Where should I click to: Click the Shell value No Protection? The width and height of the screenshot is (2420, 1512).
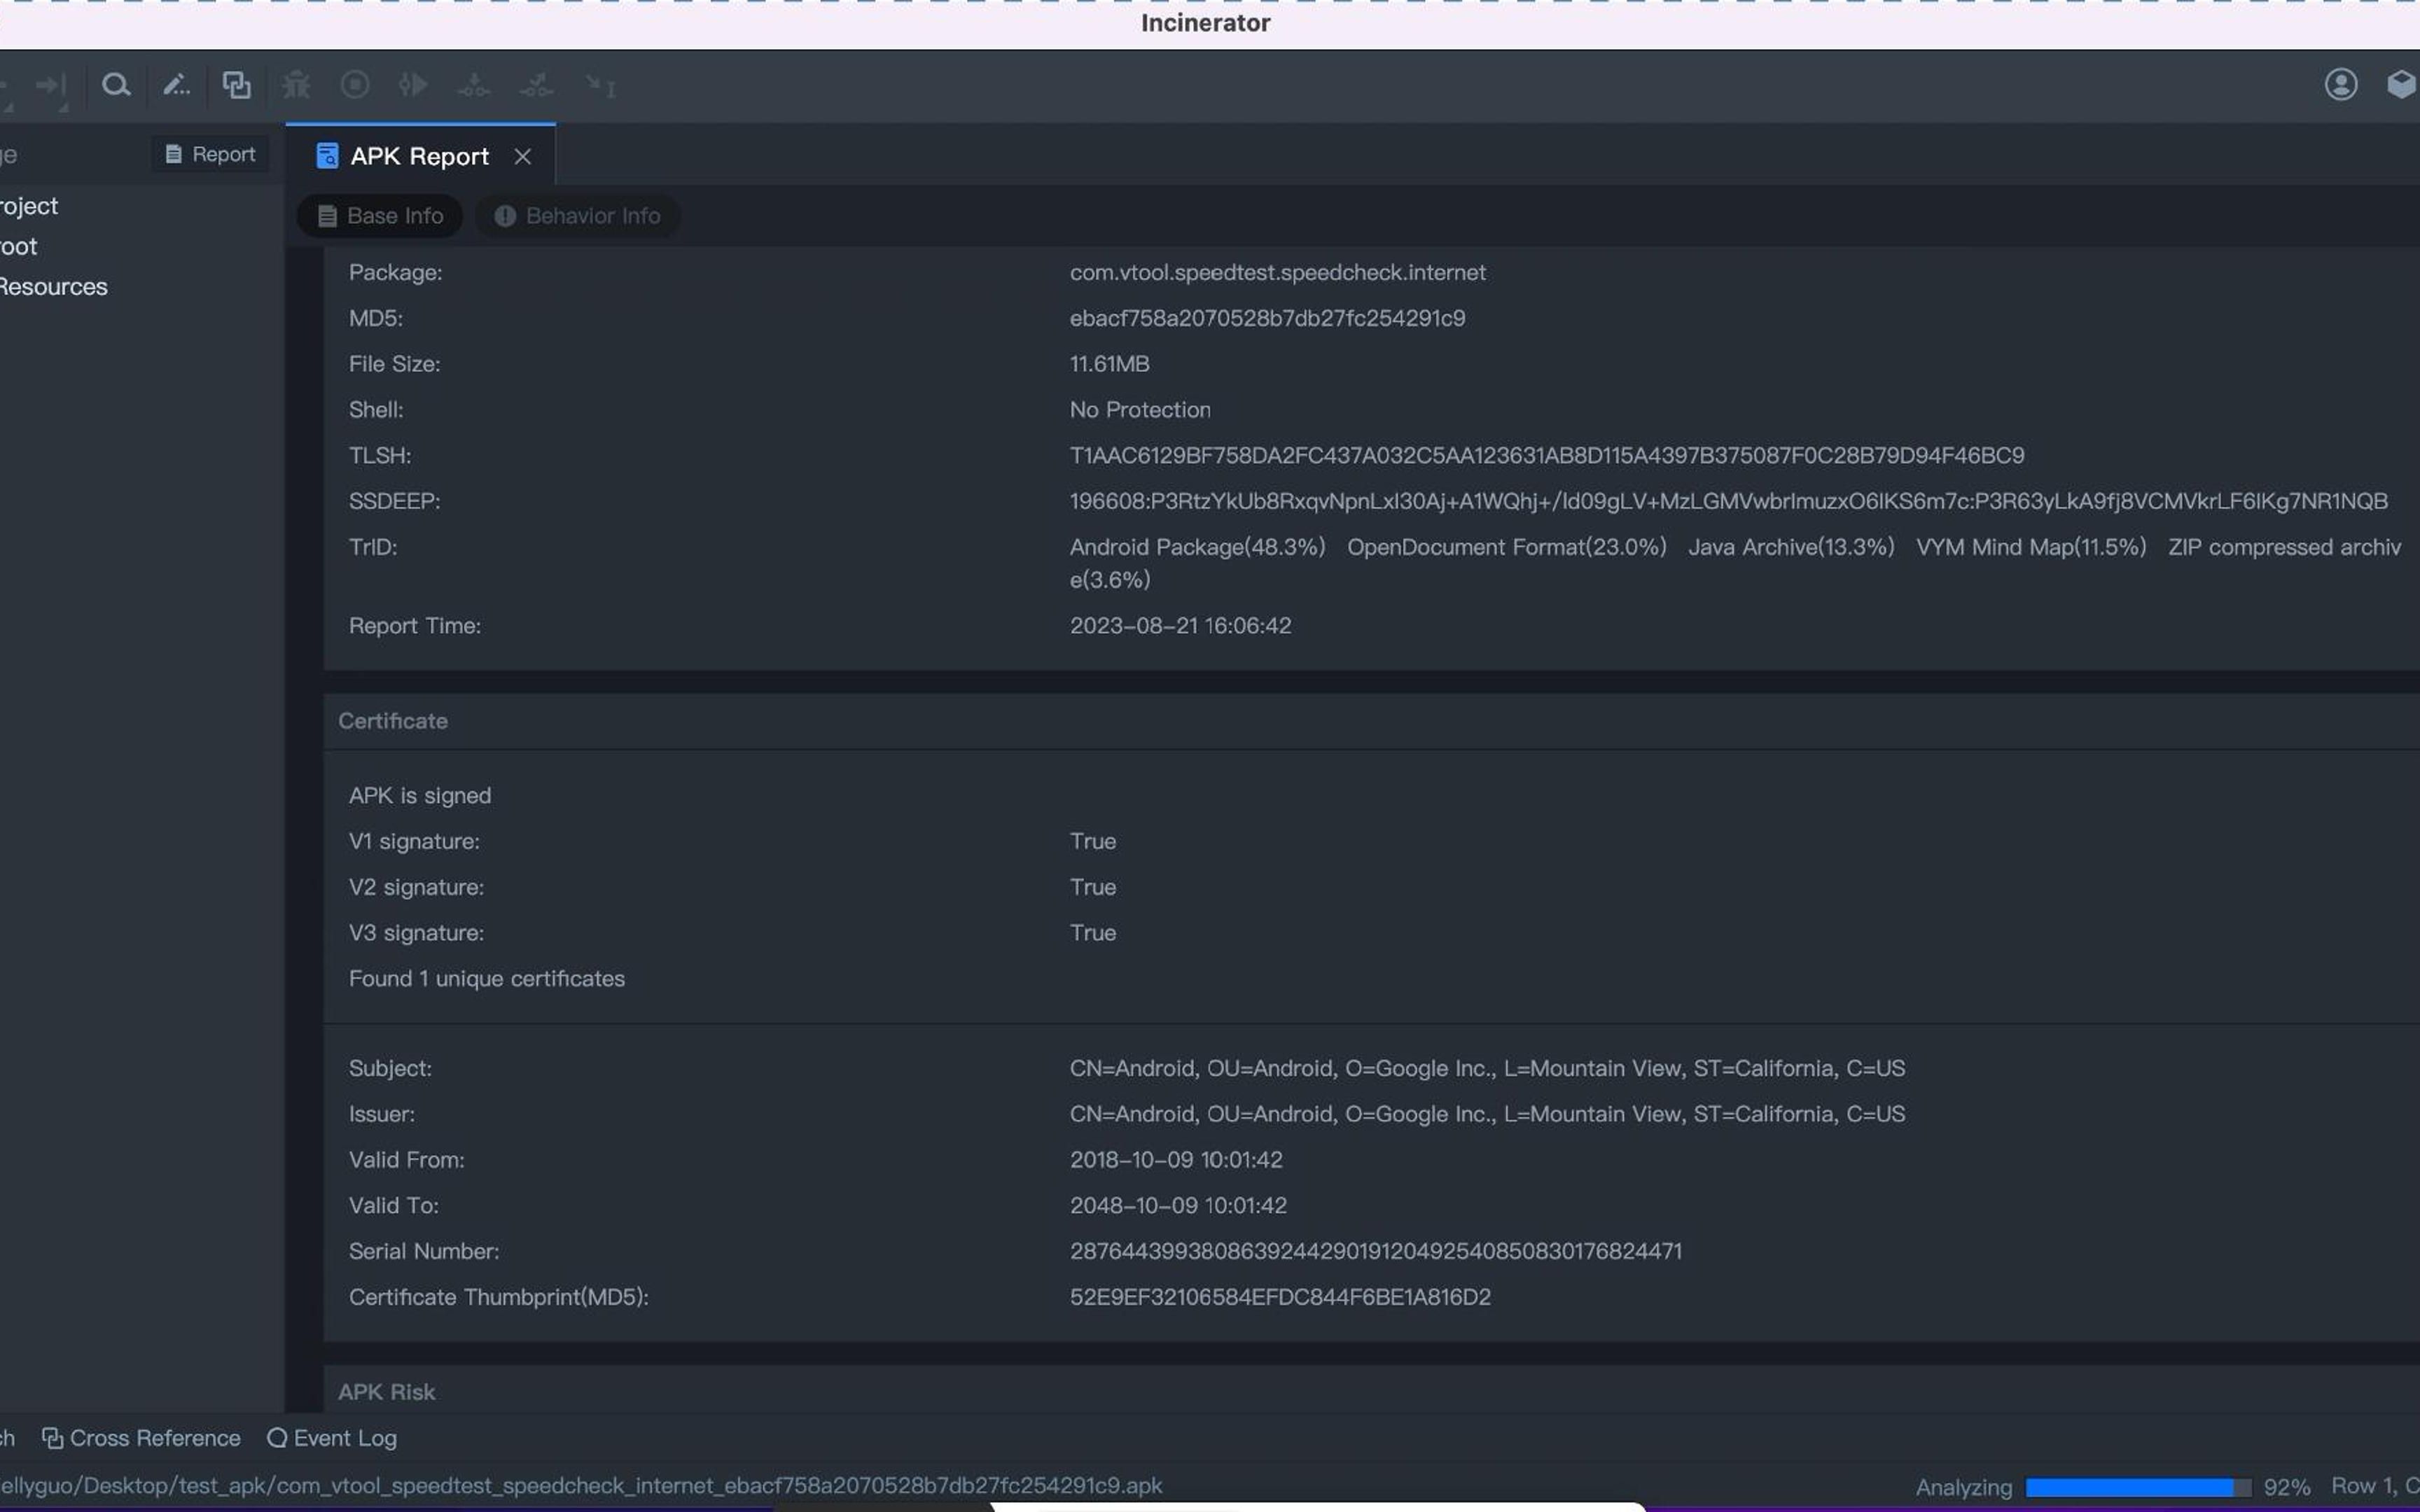pos(1140,410)
